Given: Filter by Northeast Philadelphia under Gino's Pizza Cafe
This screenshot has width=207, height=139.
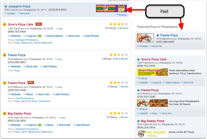Looking at the screenshot, I should (x=27, y=40).
